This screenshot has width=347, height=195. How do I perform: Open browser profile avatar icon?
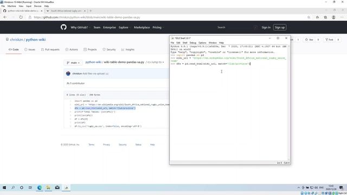coord(333,17)
